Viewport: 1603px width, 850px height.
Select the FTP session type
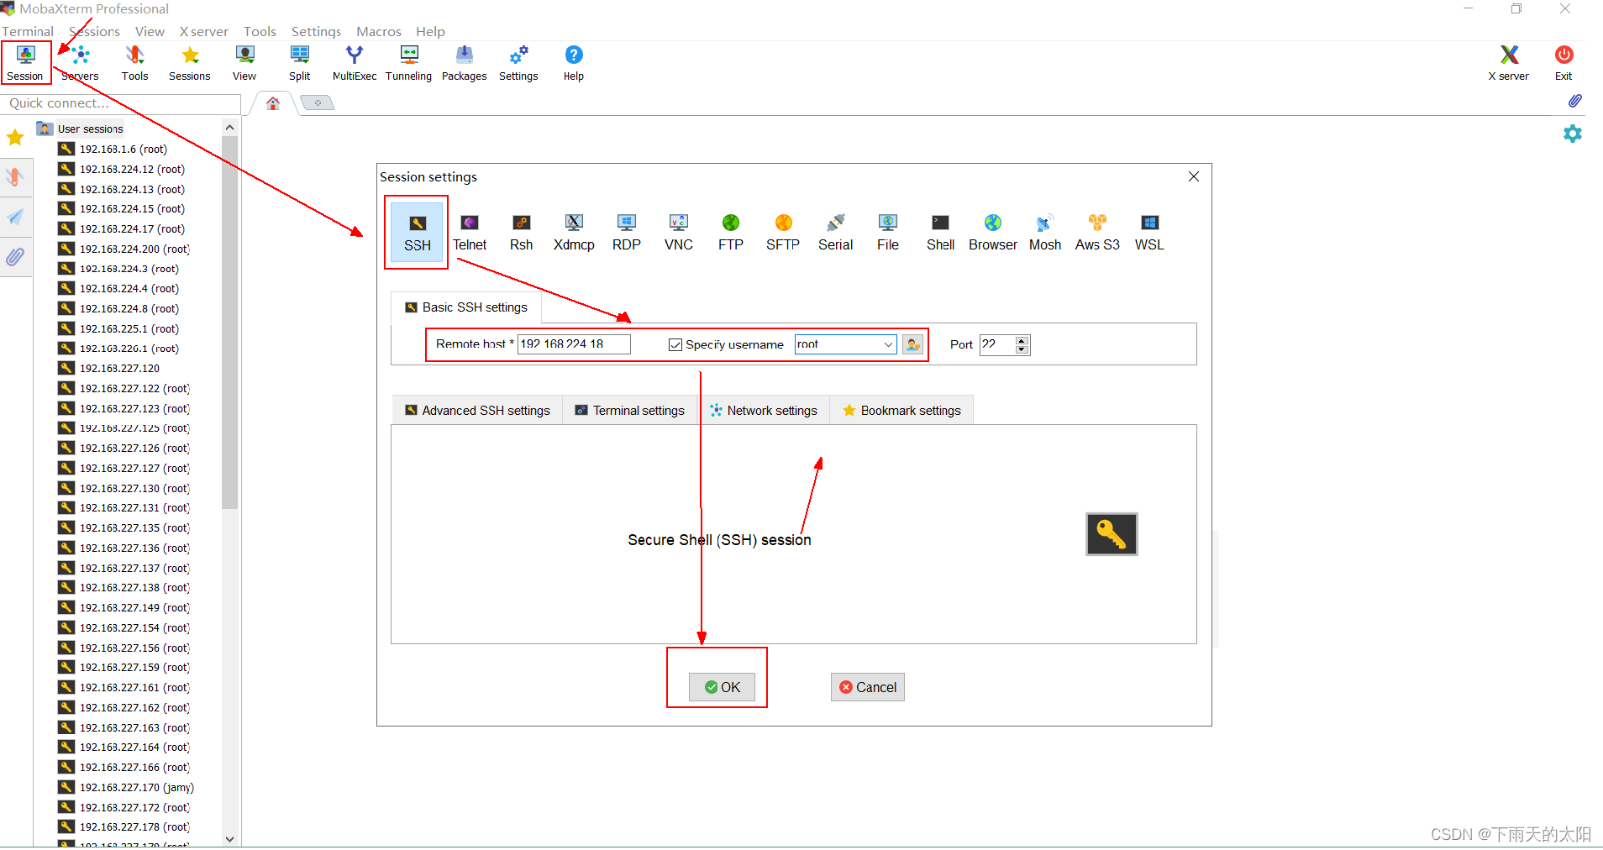[731, 233]
